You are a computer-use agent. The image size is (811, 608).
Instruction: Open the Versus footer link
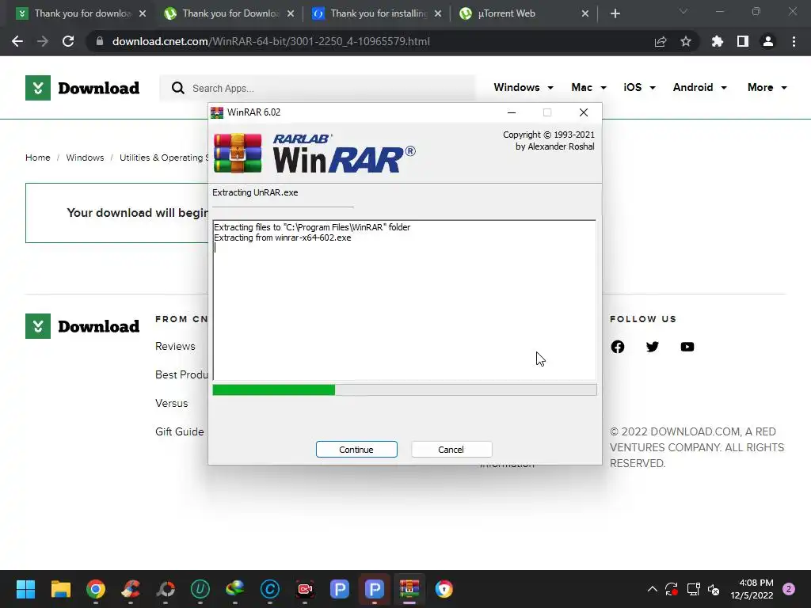pyautogui.click(x=171, y=403)
